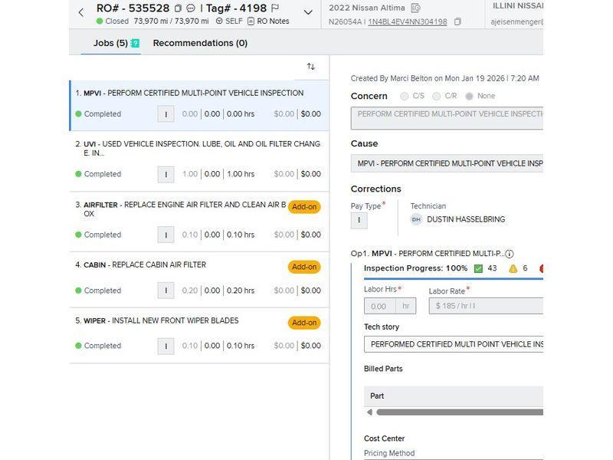Expand the RO header chevron dropdown
Viewport: 613px width, 460px height.
[308, 12]
